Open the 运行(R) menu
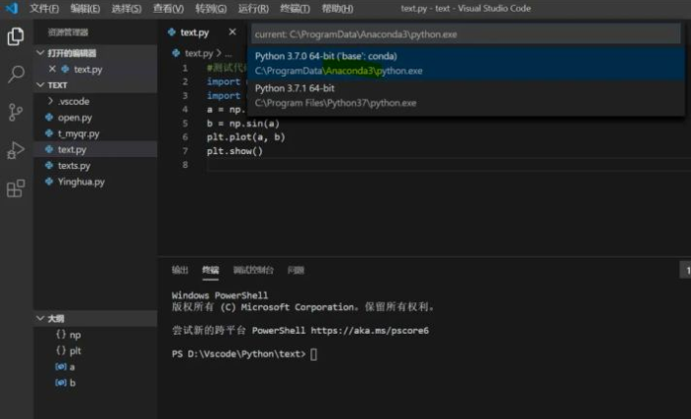The width and height of the screenshot is (691, 419). 253,9
